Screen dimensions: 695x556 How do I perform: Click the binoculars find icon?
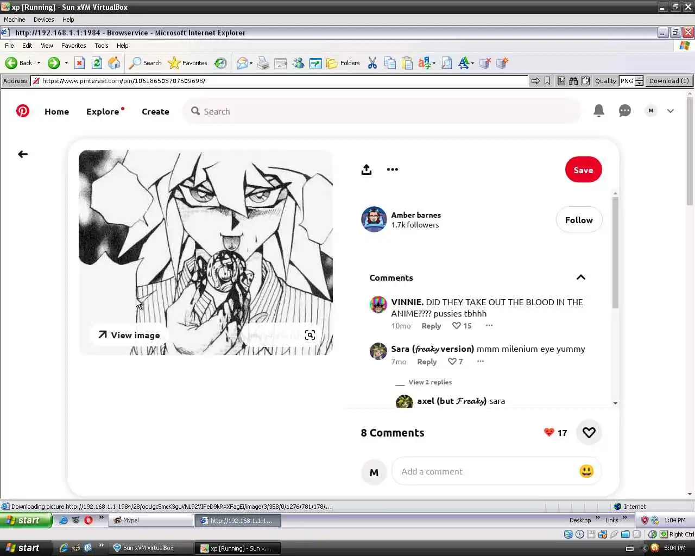pos(573,81)
